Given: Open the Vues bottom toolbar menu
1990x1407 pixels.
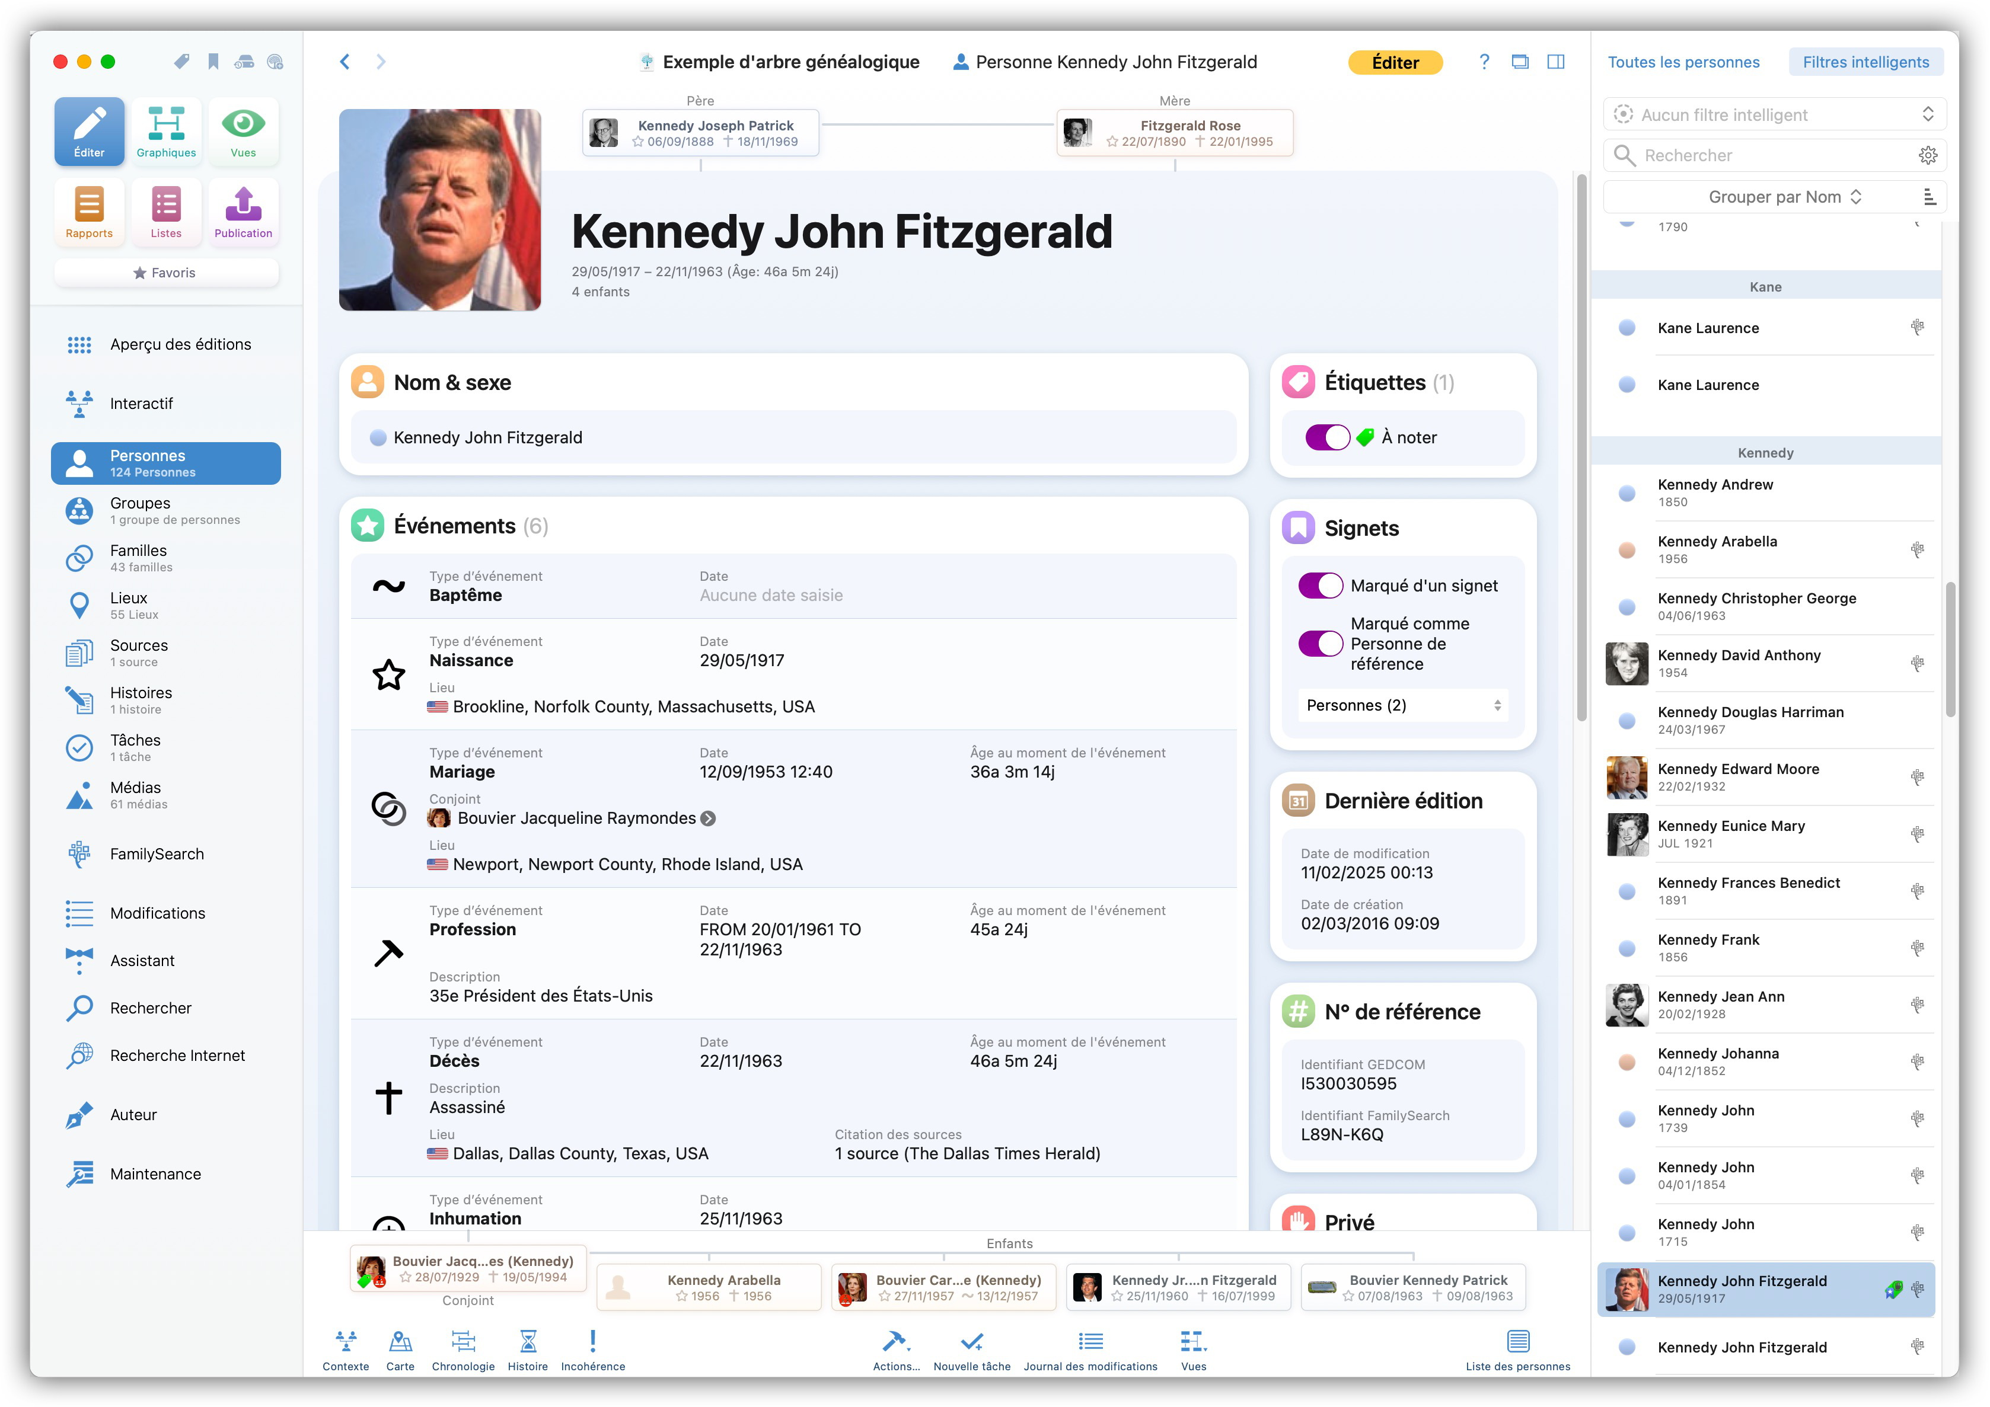Looking at the screenshot, I should point(1194,1351).
